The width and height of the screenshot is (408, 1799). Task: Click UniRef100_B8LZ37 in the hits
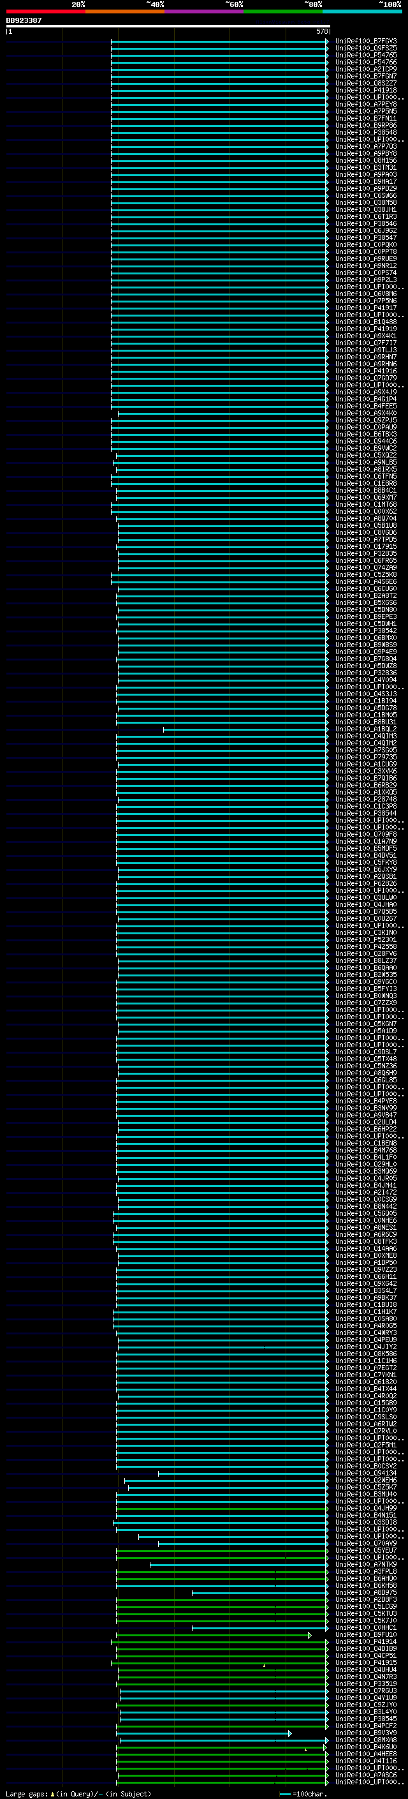(x=366, y=960)
